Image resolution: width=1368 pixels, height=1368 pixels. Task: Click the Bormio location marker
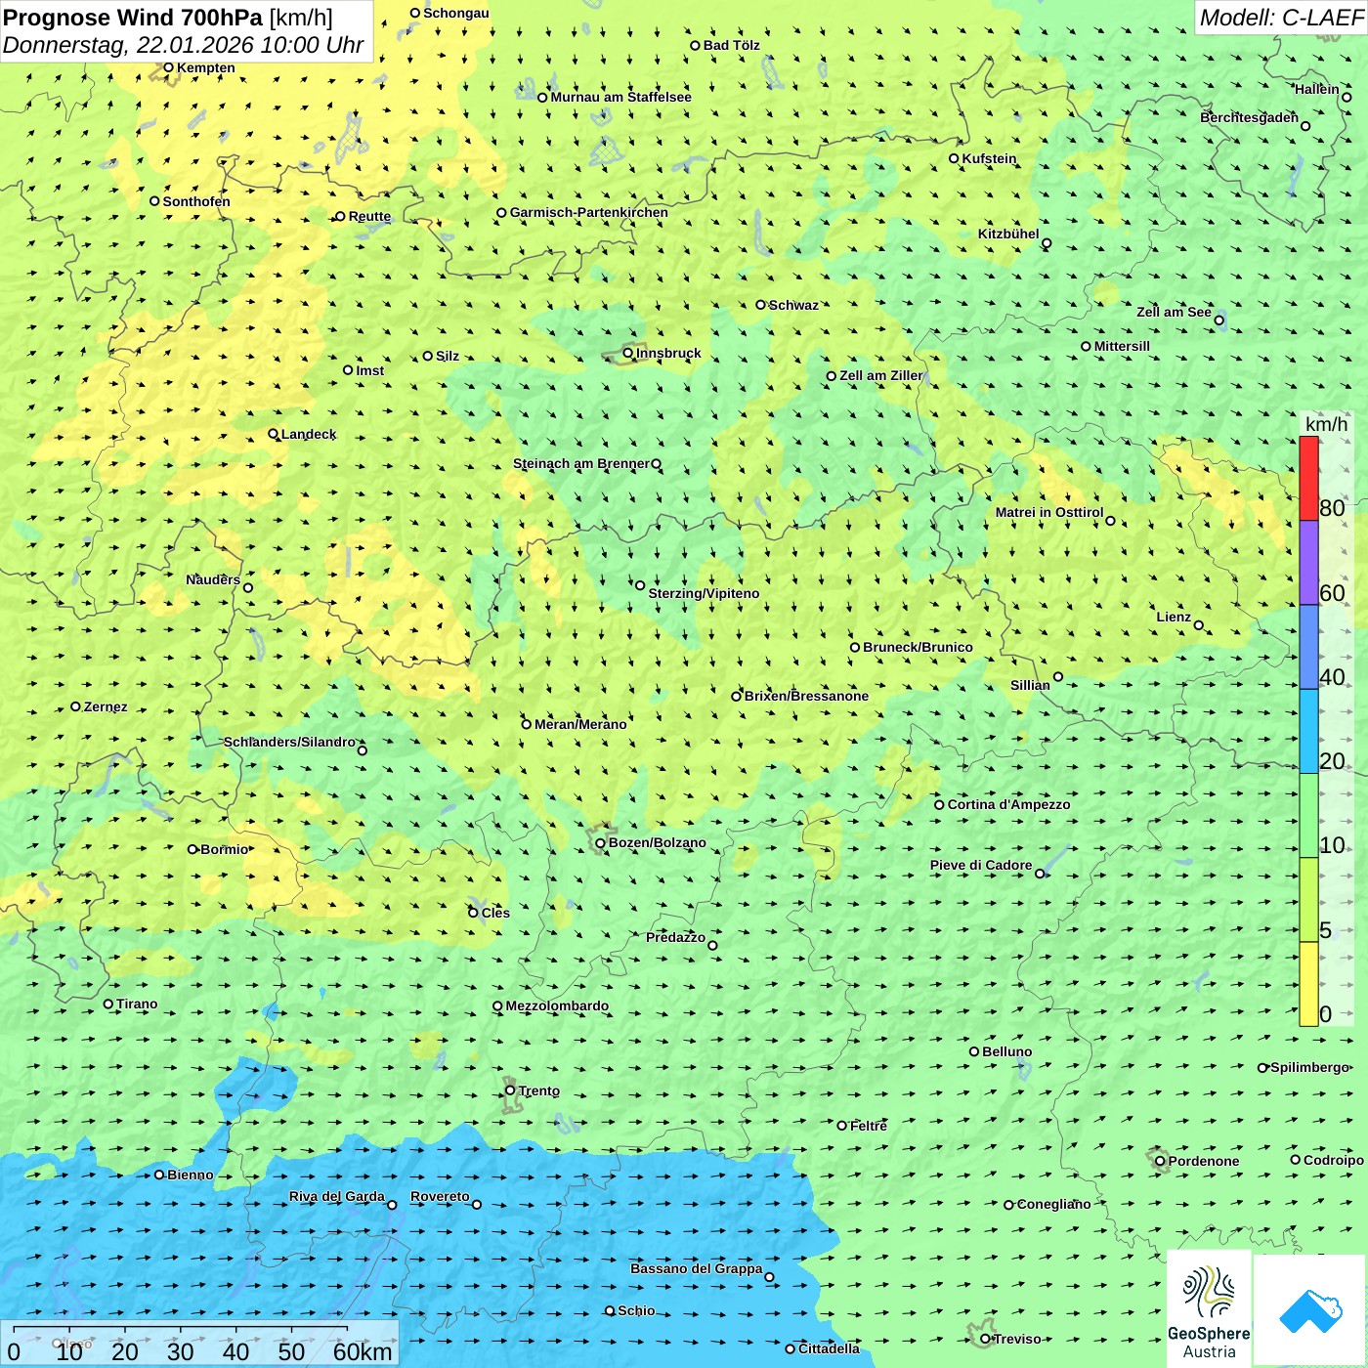[192, 849]
